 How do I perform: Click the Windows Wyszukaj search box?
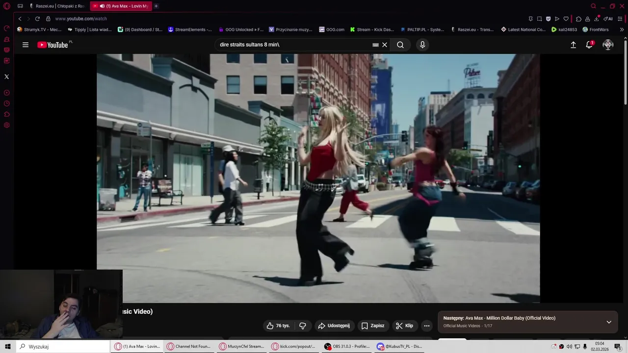(x=62, y=347)
